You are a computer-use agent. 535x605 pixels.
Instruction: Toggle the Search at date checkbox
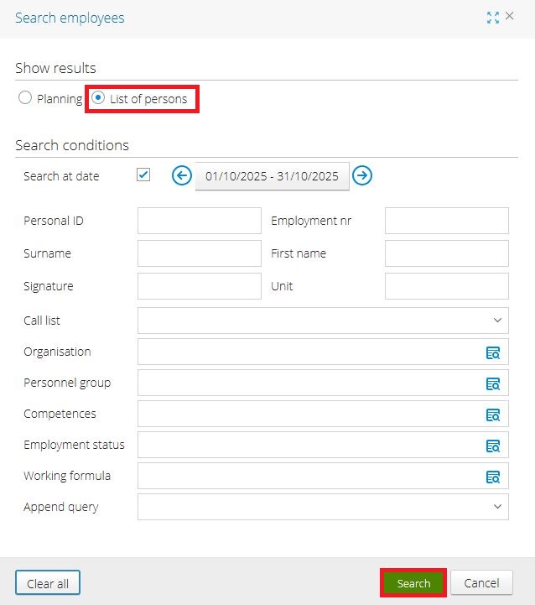(x=143, y=175)
